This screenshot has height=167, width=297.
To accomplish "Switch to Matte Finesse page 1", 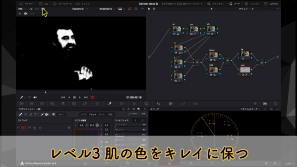I will [135, 120].
